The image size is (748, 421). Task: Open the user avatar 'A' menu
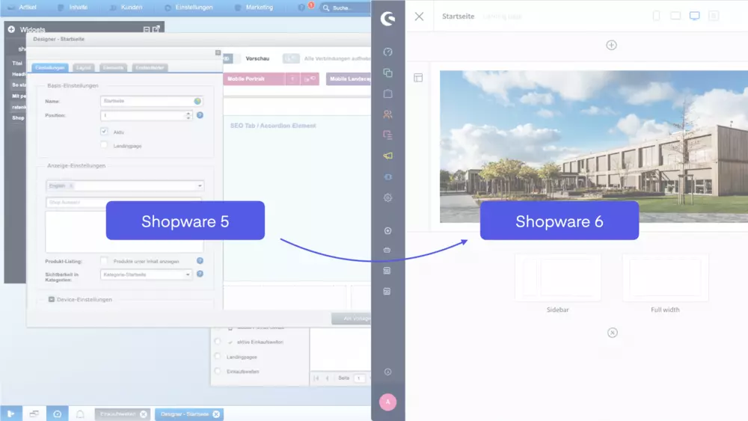point(387,402)
